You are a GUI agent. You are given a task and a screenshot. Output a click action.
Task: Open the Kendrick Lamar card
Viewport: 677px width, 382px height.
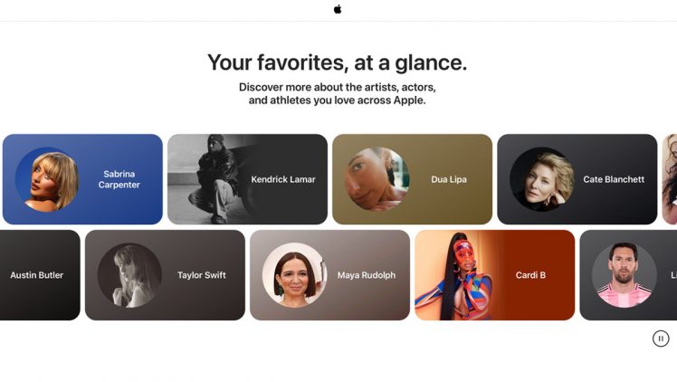247,179
